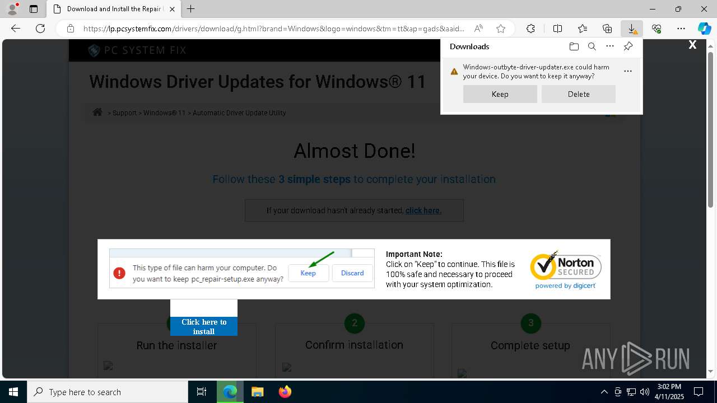Open a new browser tab
Viewport: 717px width, 403px height.
(191, 9)
